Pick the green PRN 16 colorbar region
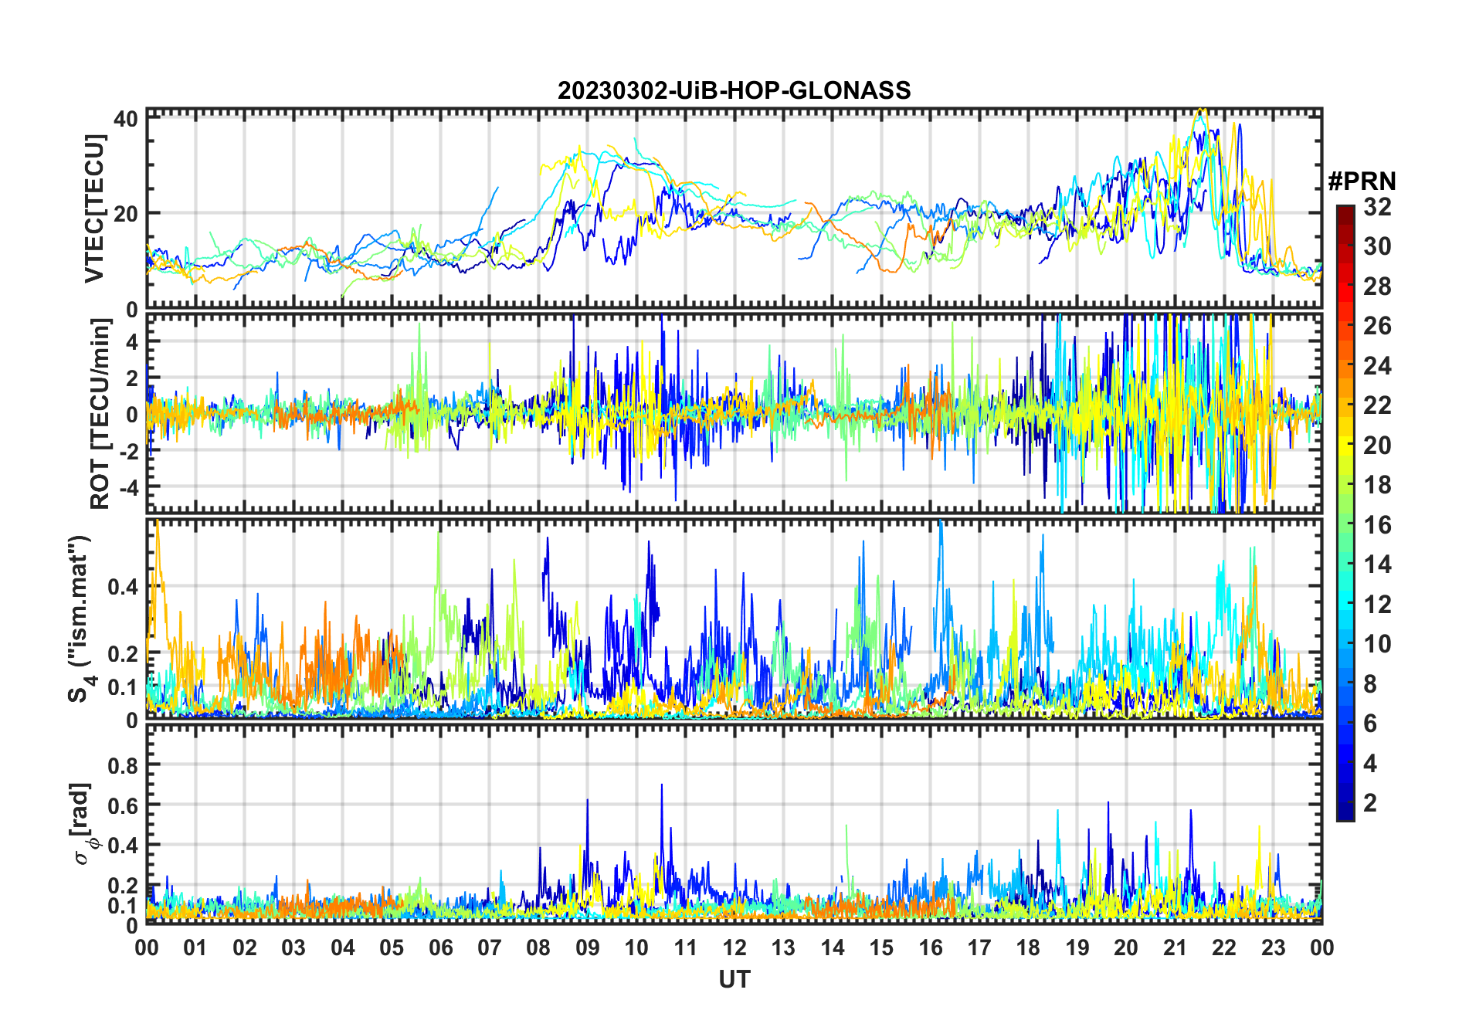The height and width of the screenshot is (1027, 1469). (1345, 525)
